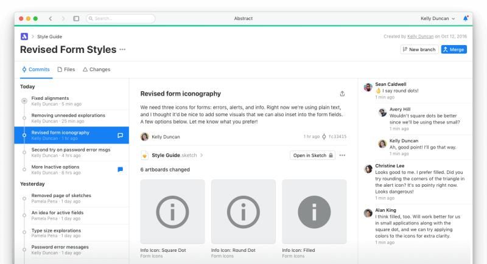Click the 6 artboards changed label
This screenshot has height=264, width=487.
tap(165, 170)
